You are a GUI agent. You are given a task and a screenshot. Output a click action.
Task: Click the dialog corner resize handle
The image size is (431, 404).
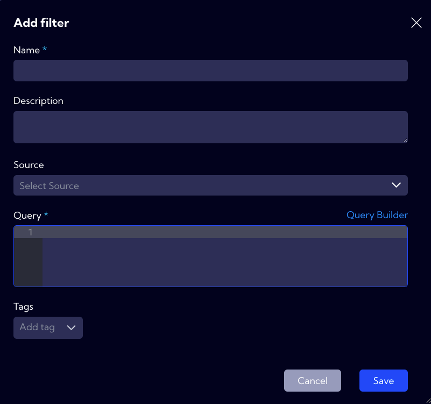pos(428,401)
